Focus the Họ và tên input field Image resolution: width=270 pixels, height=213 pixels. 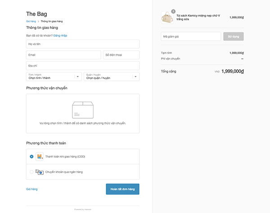[x=83, y=44]
